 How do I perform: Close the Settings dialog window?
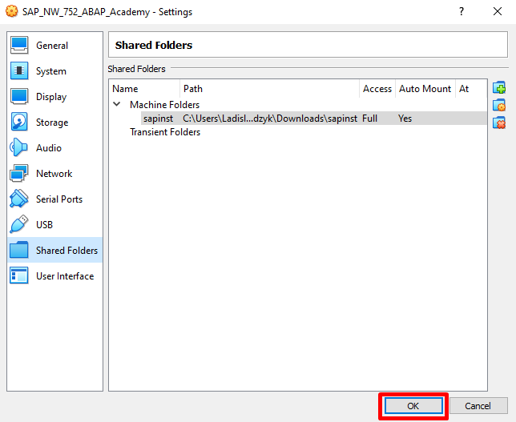(498, 11)
